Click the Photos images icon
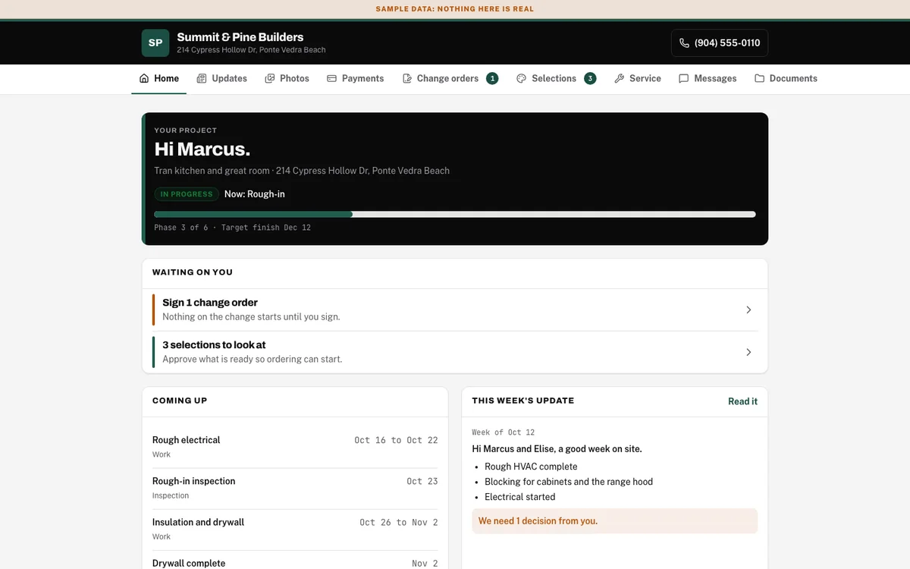 pos(269,78)
